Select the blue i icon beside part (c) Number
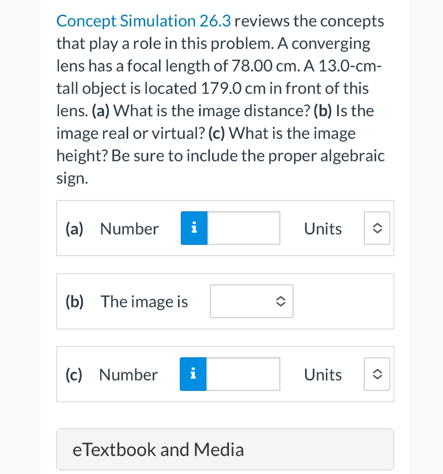The width and height of the screenshot is (443, 474). [193, 374]
